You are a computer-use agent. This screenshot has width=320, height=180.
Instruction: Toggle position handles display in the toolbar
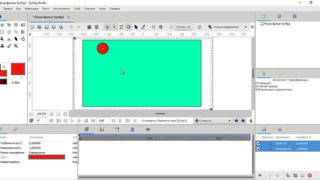click(x=107, y=27)
